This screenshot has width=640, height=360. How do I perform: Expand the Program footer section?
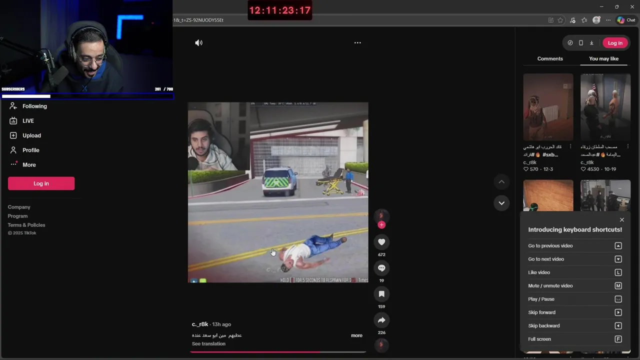[17, 216]
